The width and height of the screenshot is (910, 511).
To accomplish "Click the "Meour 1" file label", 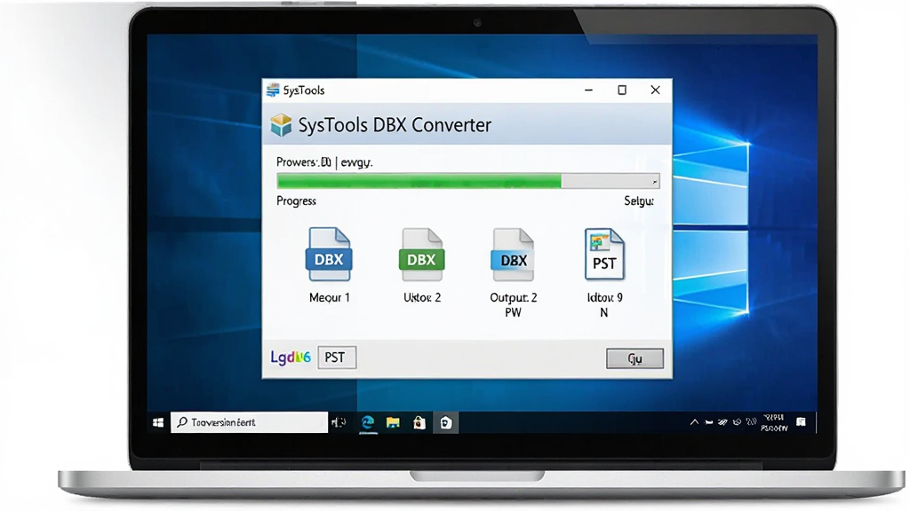I will pos(329,297).
